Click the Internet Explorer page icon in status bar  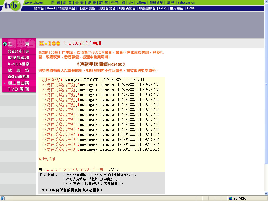point(2,198)
